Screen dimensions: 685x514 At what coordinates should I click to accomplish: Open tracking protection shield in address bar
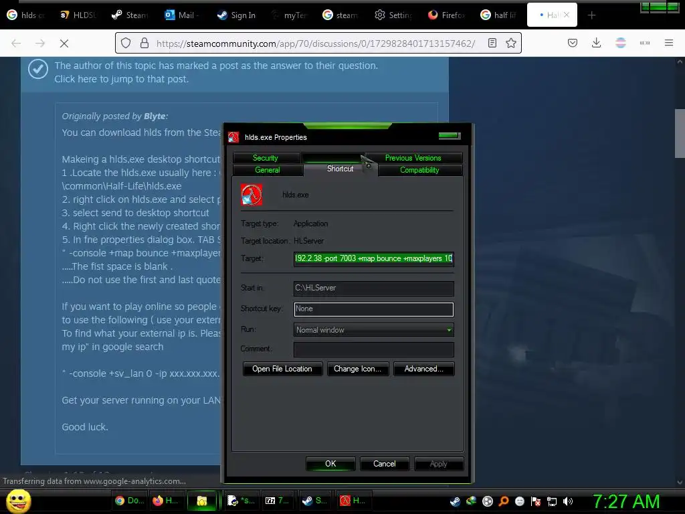(126, 43)
